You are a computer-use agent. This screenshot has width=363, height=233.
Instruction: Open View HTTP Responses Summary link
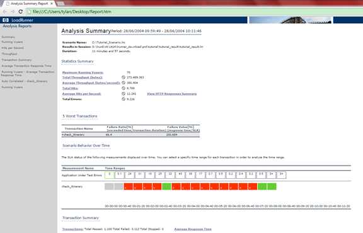click(x=172, y=94)
